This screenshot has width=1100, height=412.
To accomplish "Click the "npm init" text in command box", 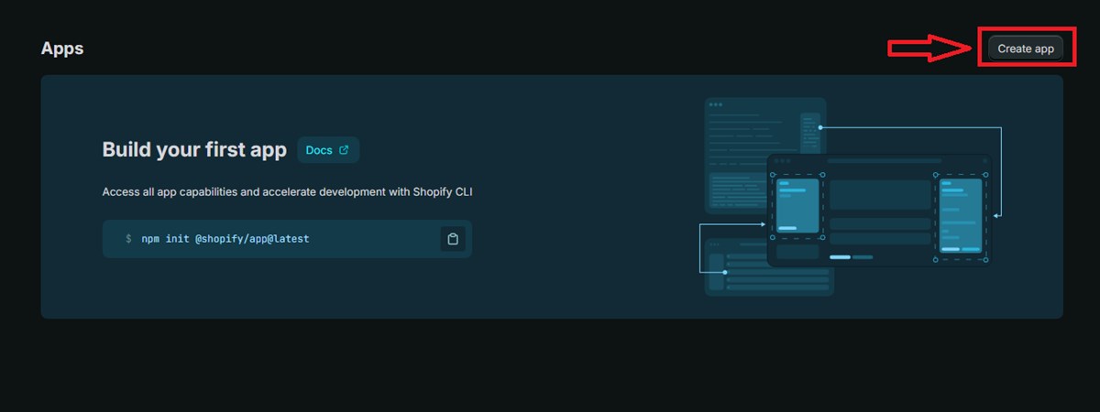I will [165, 239].
